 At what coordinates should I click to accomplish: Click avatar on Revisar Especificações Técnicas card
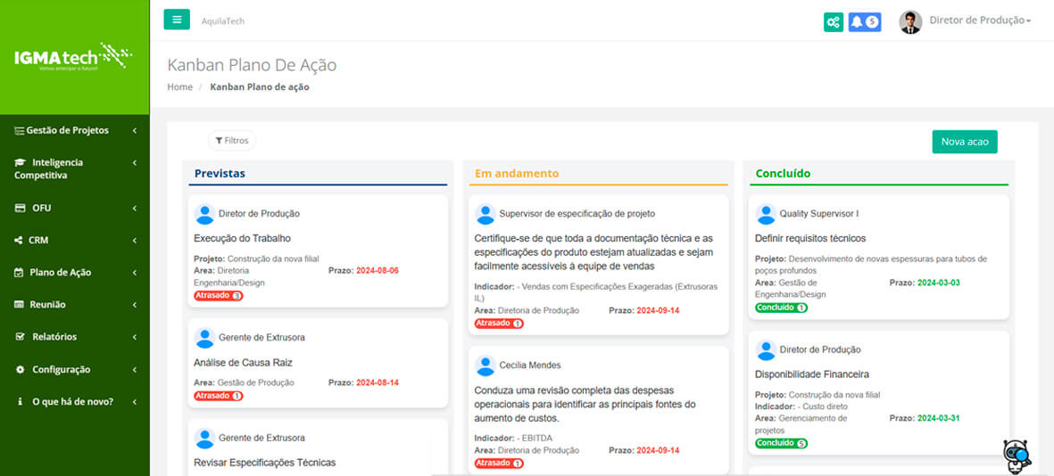point(204,438)
